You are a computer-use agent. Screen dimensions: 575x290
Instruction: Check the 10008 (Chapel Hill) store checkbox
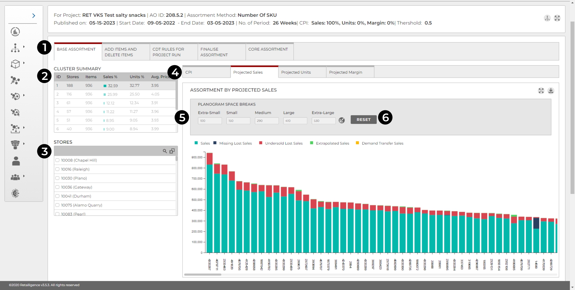58,160
